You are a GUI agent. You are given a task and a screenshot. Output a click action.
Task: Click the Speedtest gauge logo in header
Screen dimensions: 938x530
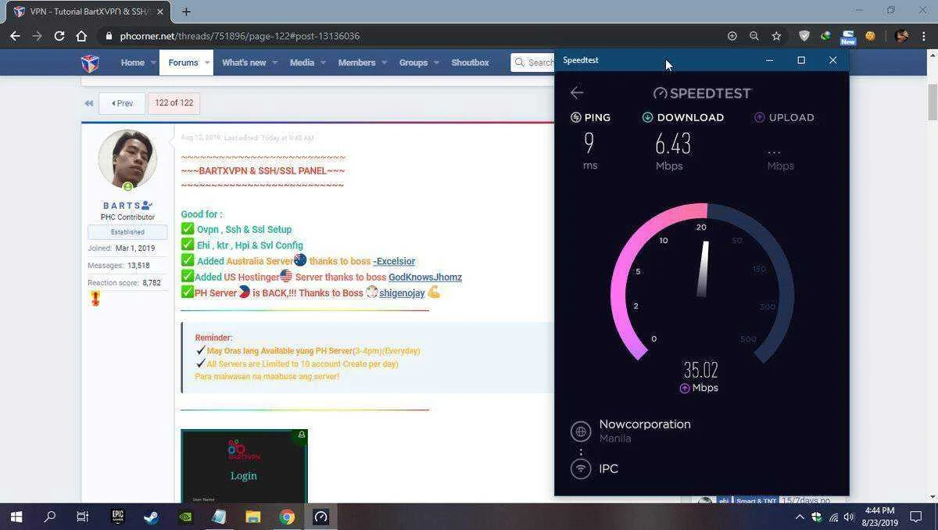[x=661, y=93]
